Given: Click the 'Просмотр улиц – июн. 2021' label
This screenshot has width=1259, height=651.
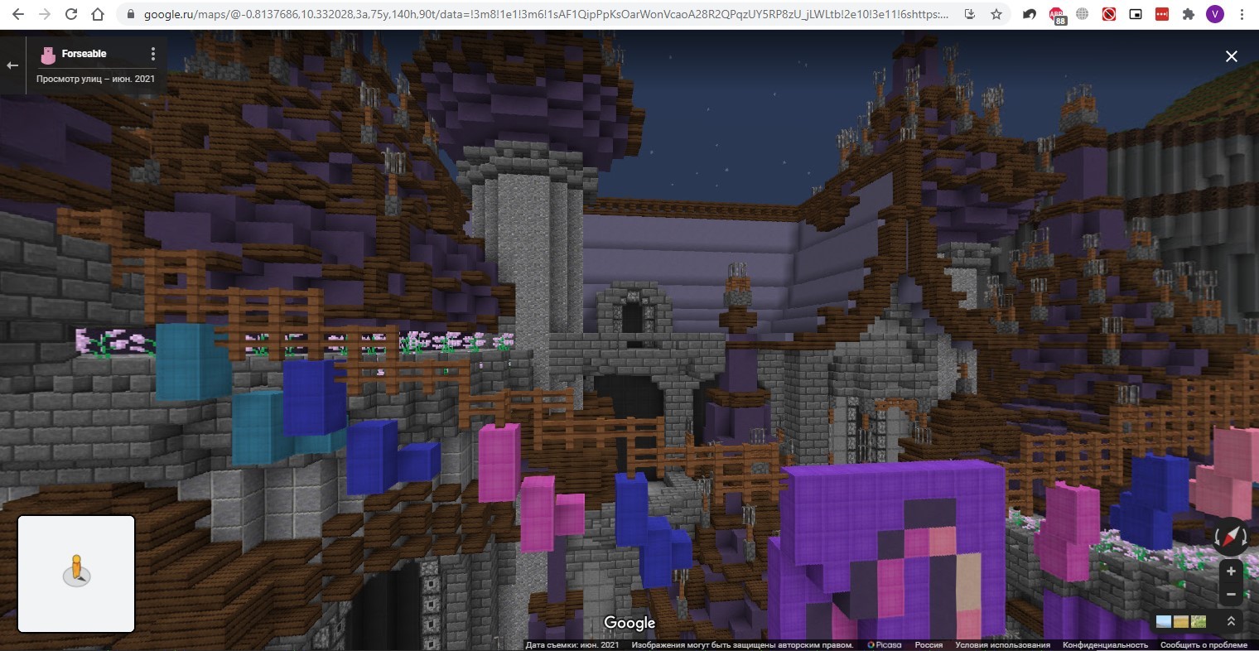Looking at the screenshot, I should pyautogui.click(x=96, y=79).
